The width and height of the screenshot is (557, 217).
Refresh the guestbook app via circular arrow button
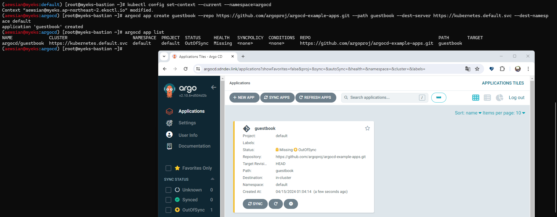pos(276,204)
